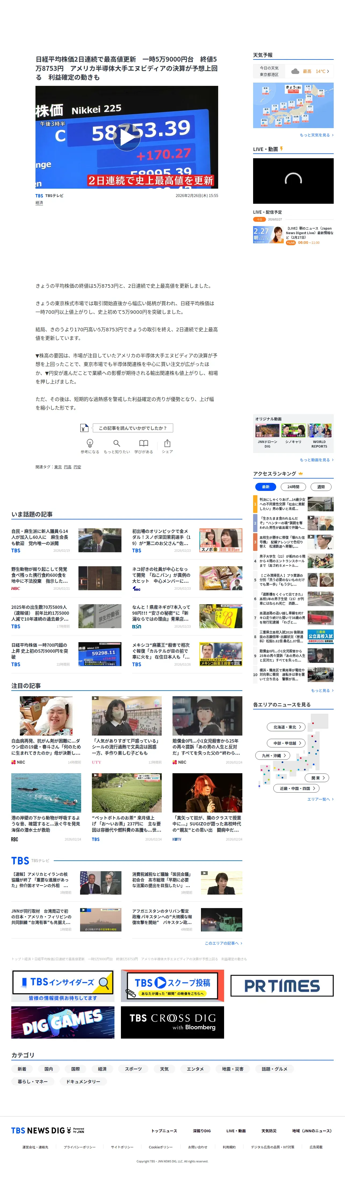Open the 円安 related tag

click(x=77, y=467)
